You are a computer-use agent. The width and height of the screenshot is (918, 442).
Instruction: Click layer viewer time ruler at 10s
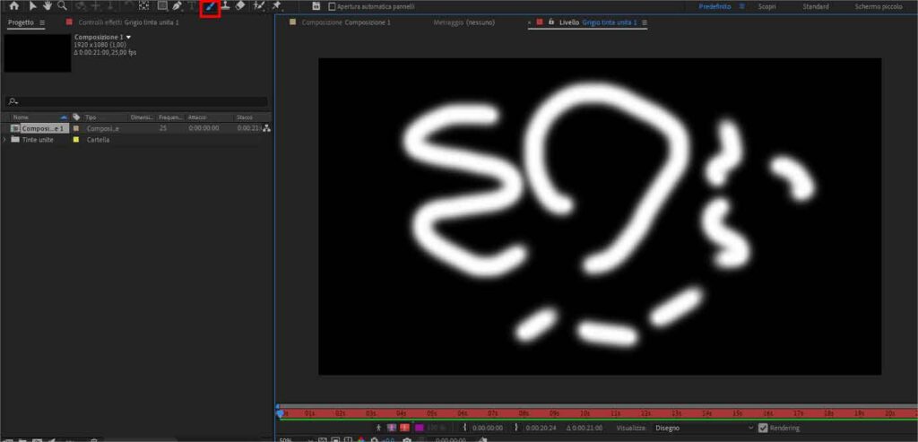coord(585,412)
